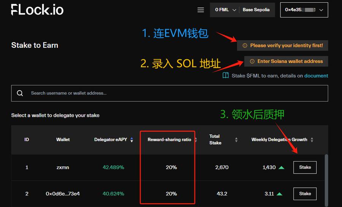The image size is (342, 207).
Task: Select wallet name zxmn
Action: [x=63, y=168]
